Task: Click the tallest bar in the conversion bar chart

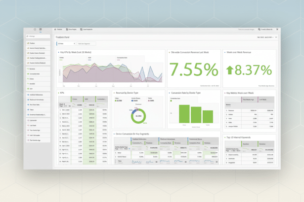Action: pyautogui.click(x=184, y=114)
